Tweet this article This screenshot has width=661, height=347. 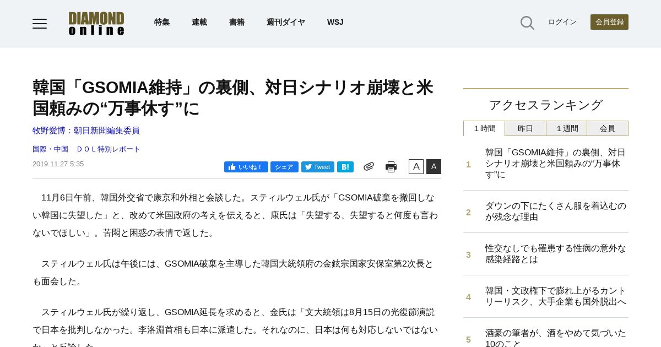318,167
